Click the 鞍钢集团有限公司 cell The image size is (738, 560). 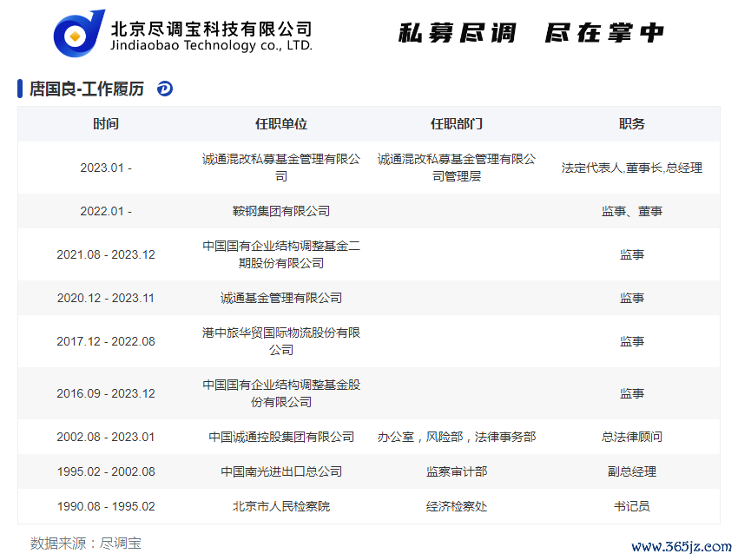pos(281,211)
